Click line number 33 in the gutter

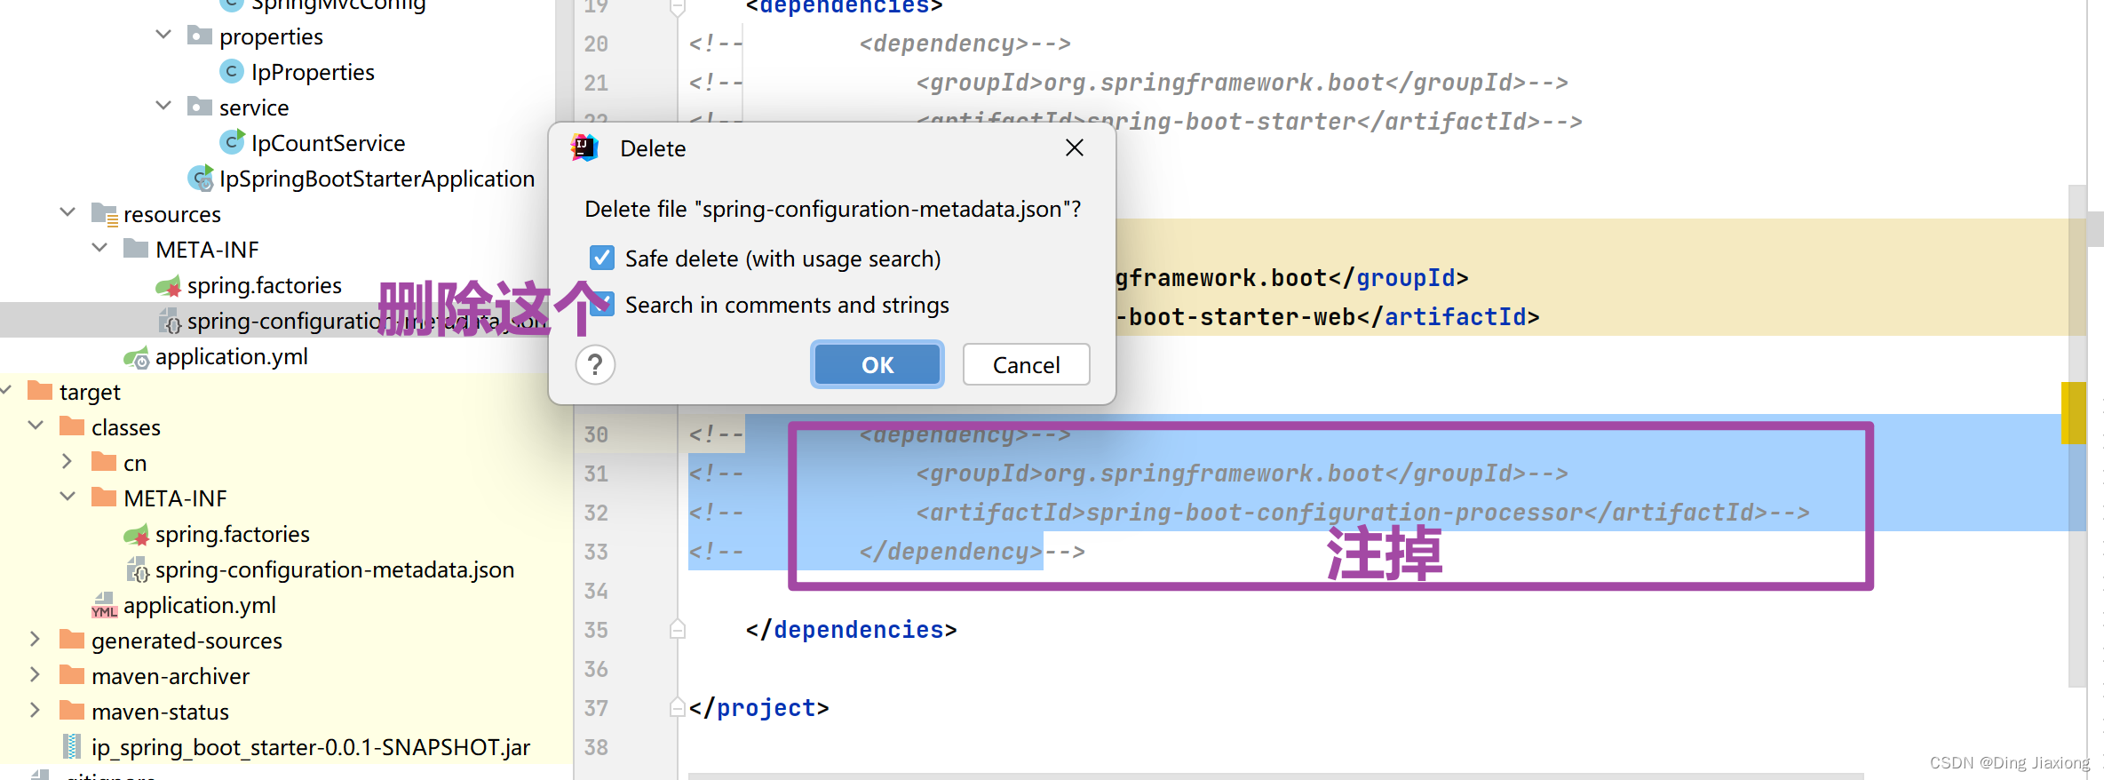(596, 552)
